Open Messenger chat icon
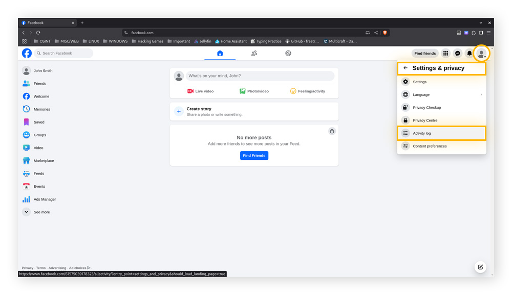This screenshot has height=295, width=512. [x=457, y=54]
